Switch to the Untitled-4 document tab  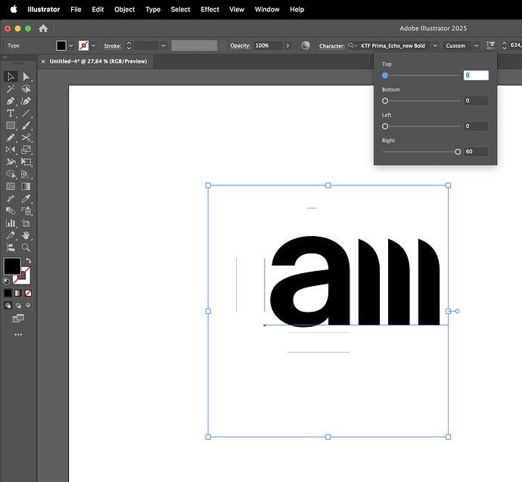98,61
